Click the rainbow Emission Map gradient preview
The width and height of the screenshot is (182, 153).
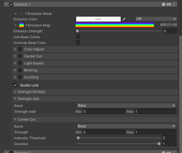[115, 25]
